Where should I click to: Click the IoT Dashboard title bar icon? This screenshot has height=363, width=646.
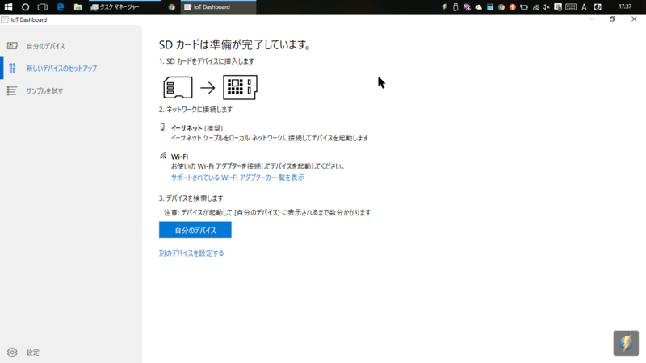pyautogui.click(x=5, y=19)
